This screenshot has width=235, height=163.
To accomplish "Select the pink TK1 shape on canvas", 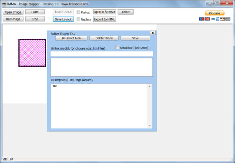I will click(x=32, y=53).
